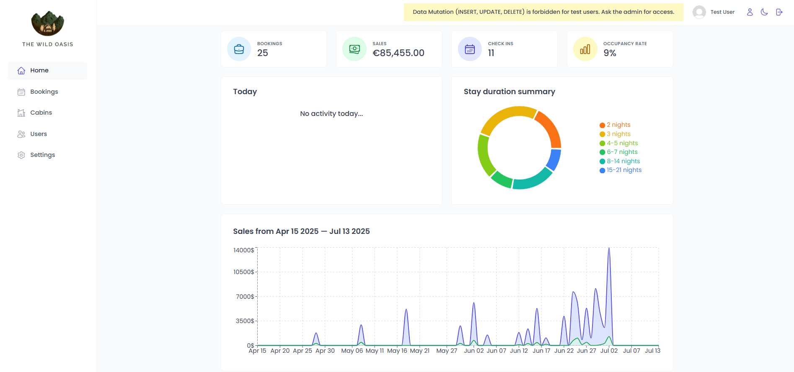Viewport: 794px width, 372px height.
Task: Click the Test User avatar image
Action: pyautogui.click(x=699, y=12)
